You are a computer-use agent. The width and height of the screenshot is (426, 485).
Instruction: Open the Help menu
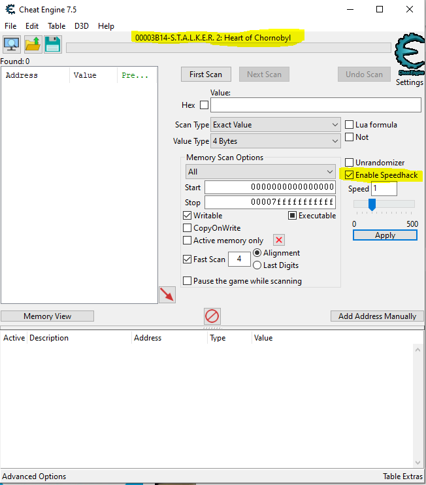tap(106, 26)
